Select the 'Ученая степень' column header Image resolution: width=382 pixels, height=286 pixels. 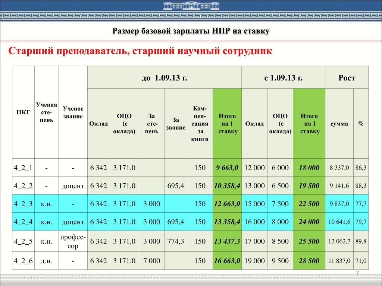pyautogui.click(x=47, y=112)
